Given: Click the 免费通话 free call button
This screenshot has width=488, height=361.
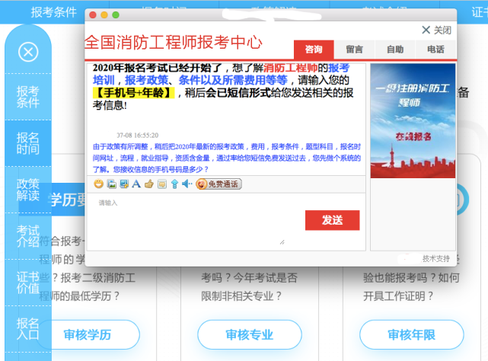Looking at the screenshot, I should [x=218, y=184].
